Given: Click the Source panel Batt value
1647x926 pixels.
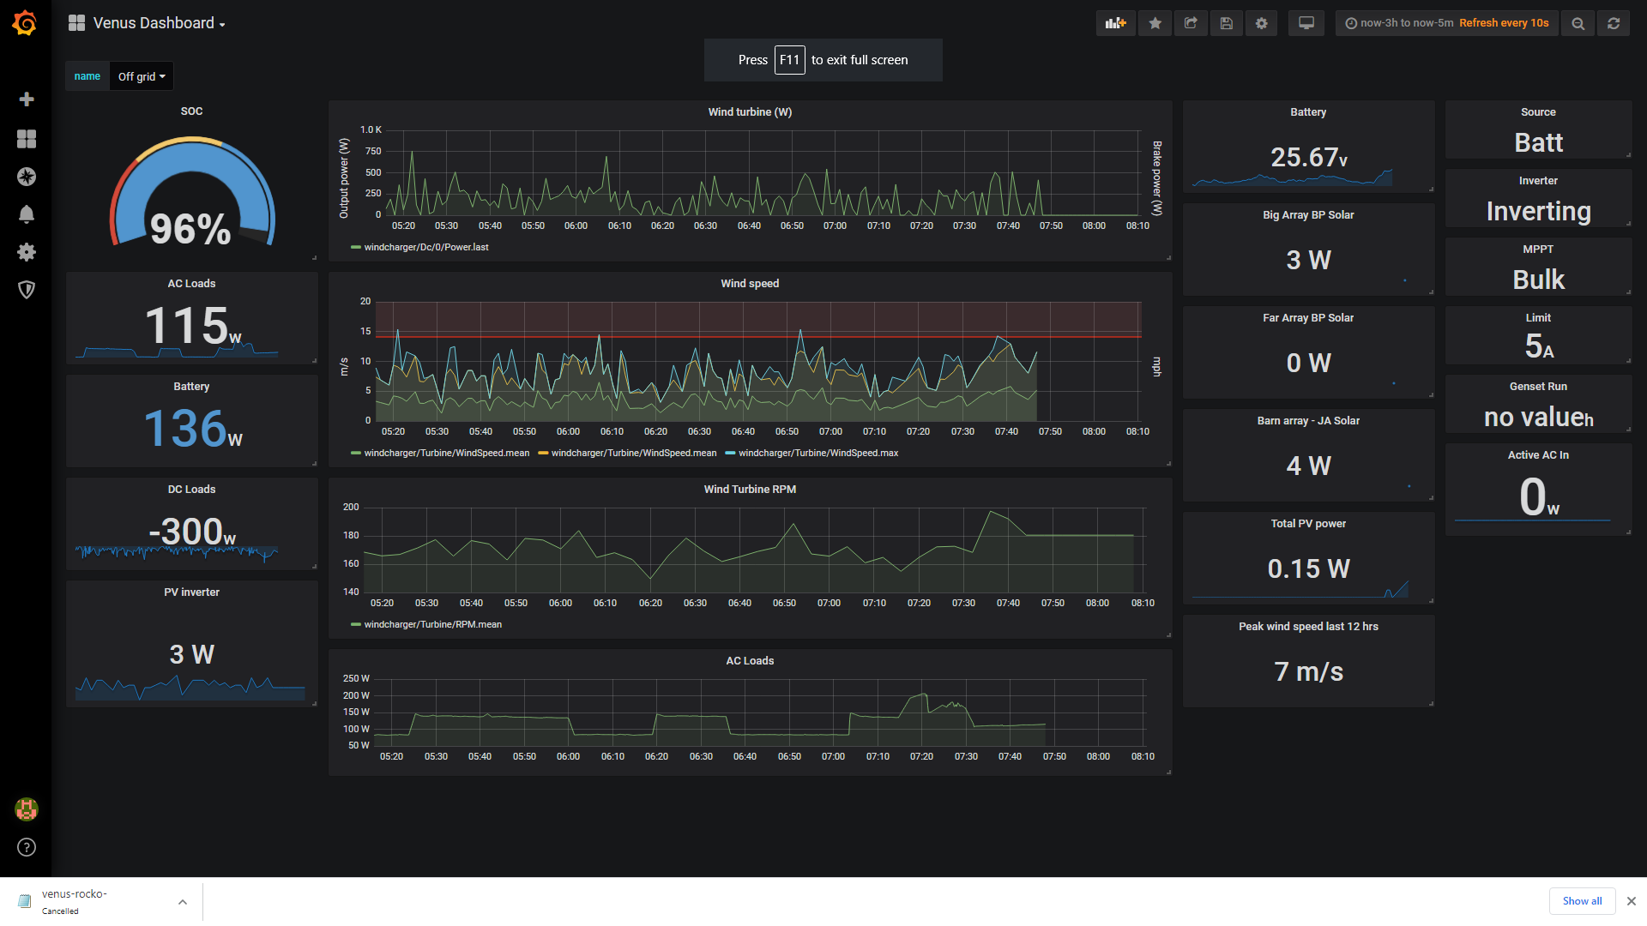Looking at the screenshot, I should coord(1538,142).
